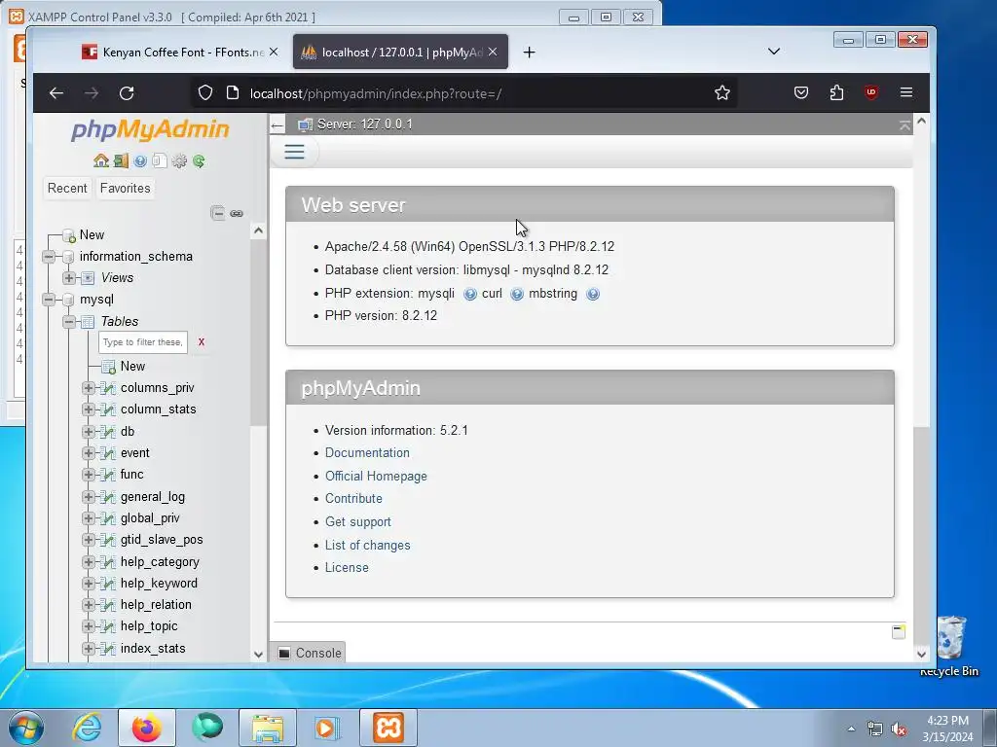Collapse the Tables node under mysql
This screenshot has width=997, height=747.
point(69,321)
